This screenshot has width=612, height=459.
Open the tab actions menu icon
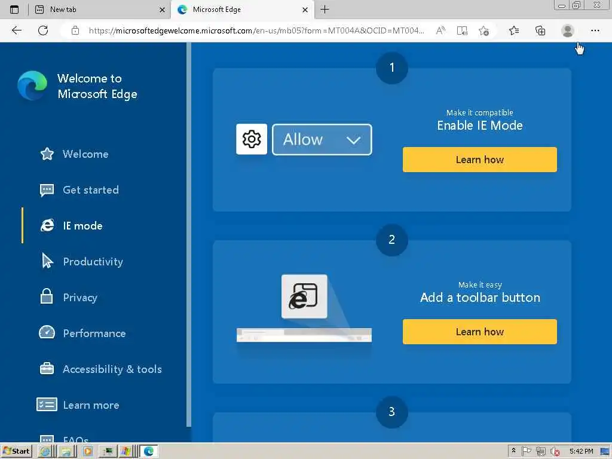pyautogui.click(x=14, y=10)
